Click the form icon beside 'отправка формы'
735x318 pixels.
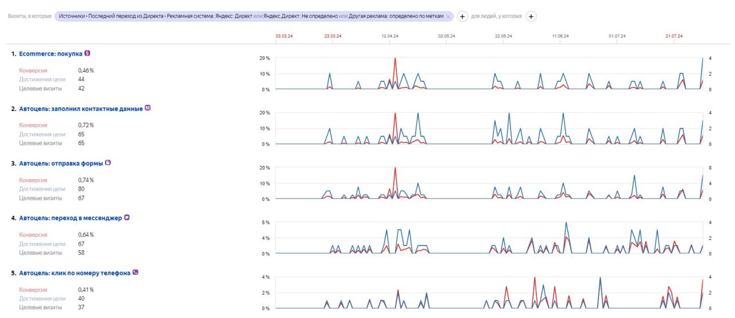108,162
